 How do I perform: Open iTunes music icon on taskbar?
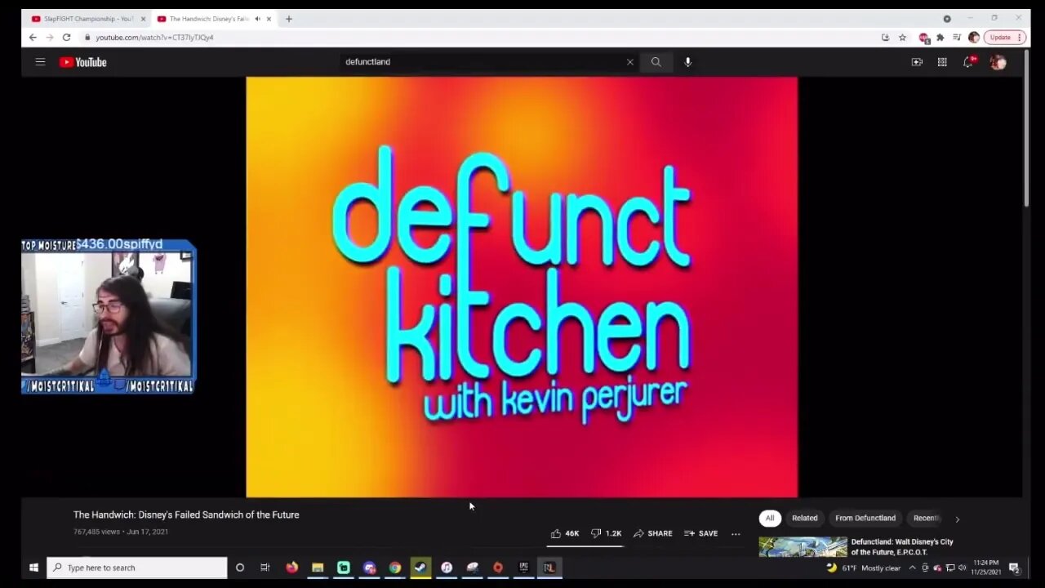447,568
